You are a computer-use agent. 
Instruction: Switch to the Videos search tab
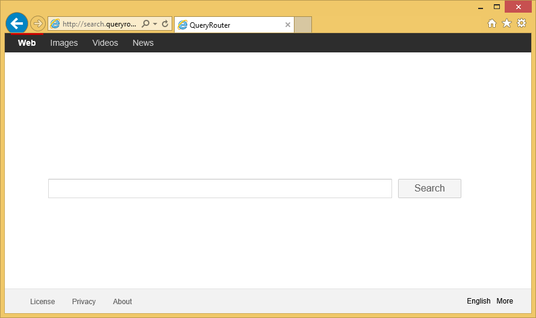click(x=105, y=43)
